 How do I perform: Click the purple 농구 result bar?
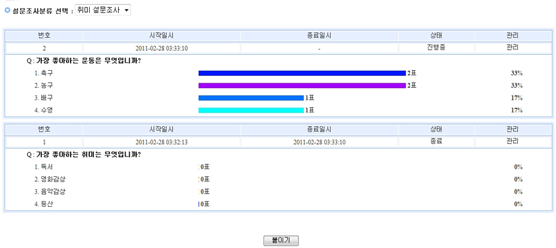coord(302,85)
